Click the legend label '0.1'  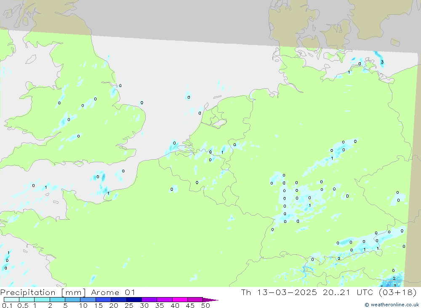7,305
